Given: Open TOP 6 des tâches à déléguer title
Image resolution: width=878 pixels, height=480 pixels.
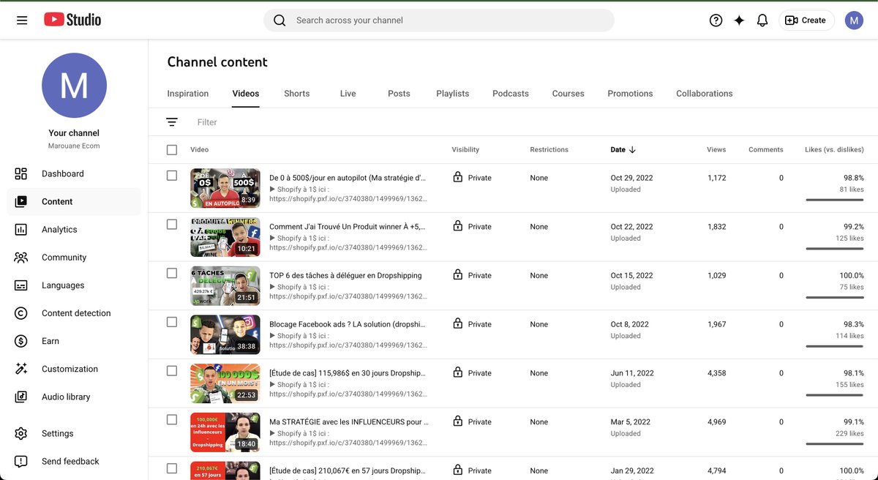Looking at the screenshot, I should tap(345, 275).
